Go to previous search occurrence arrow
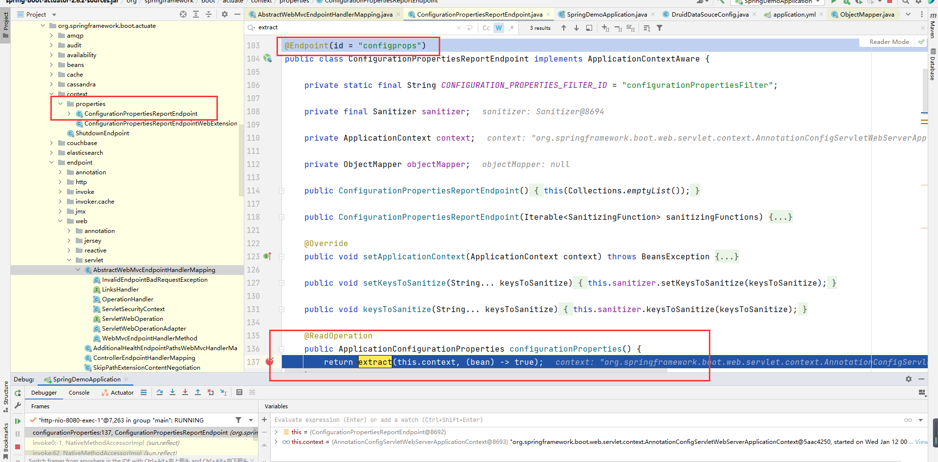Viewport: 938px width, 462px height. 564,28
